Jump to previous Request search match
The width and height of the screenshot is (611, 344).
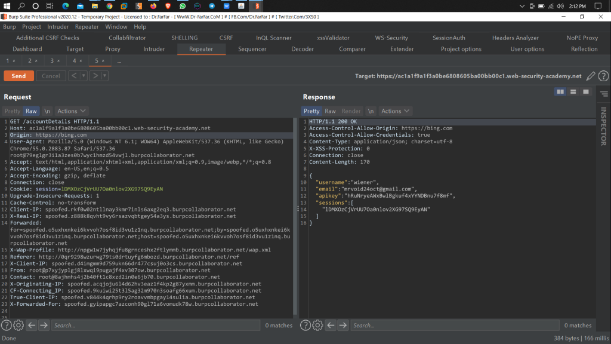click(32, 325)
